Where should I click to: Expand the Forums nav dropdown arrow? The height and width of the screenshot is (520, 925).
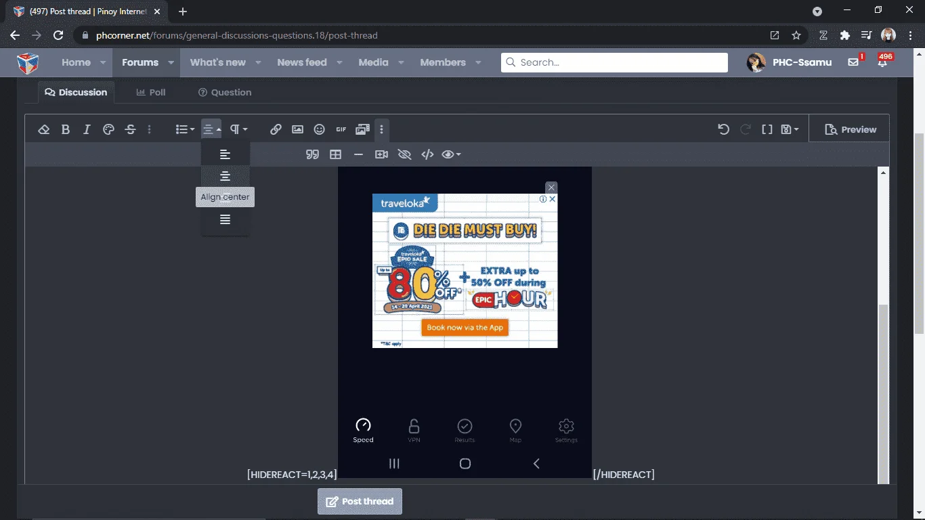pyautogui.click(x=171, y=62)
